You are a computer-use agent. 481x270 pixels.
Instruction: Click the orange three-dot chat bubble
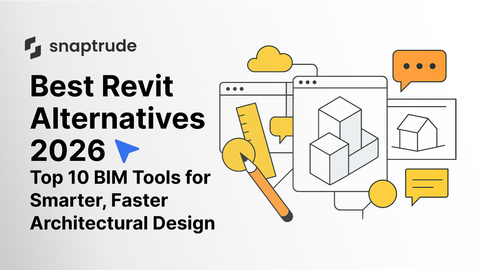click(x=419, y=70)
